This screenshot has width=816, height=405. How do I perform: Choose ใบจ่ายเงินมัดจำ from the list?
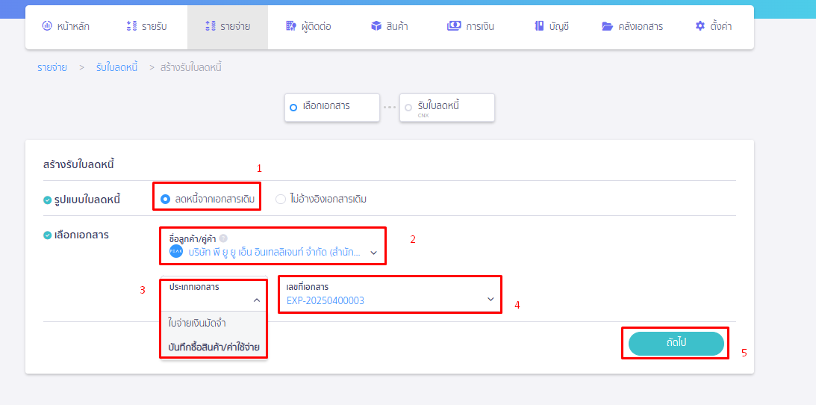point(198,324)
